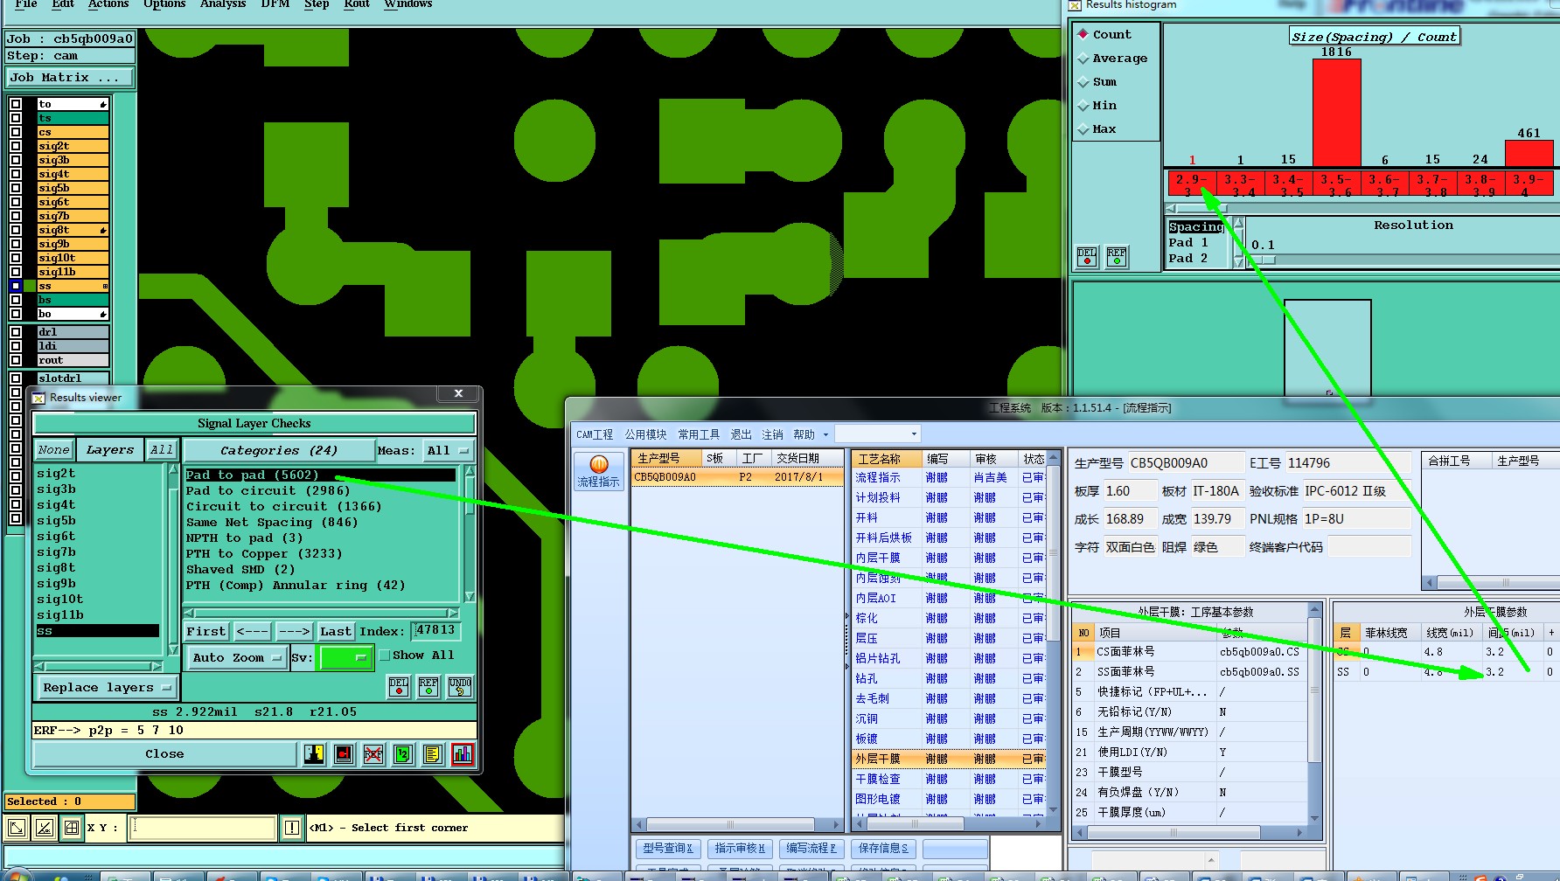1560x881 pixels.
Task: Click the next-result arrow button
Action: point(294,631)
